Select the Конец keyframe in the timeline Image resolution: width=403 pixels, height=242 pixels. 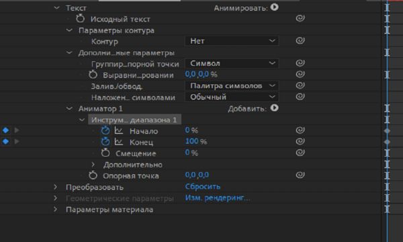(x=387, y=142)
